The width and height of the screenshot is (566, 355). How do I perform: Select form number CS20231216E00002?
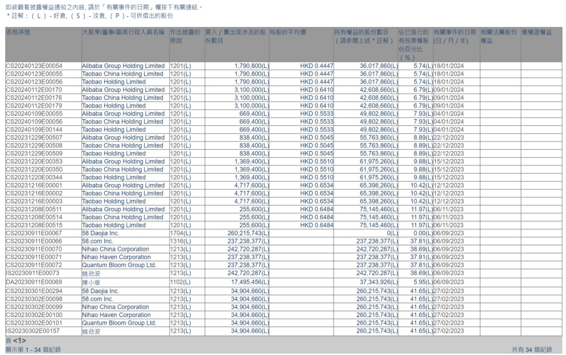coord(34,193)
